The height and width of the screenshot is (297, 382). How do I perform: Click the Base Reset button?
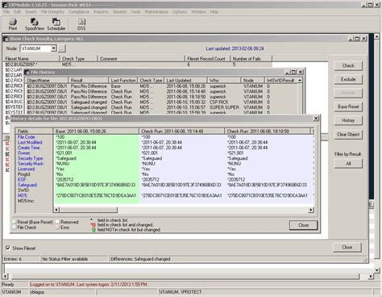(x=348, y=107)
